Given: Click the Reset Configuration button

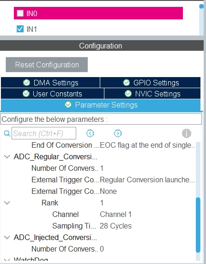Looking at the screenshot, I should pos(47,65).
